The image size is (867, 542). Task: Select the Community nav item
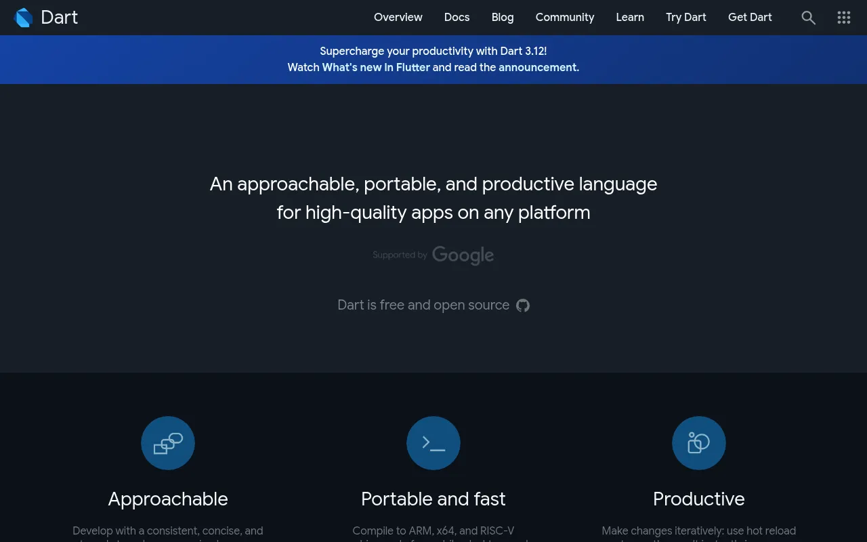point(565,18)
